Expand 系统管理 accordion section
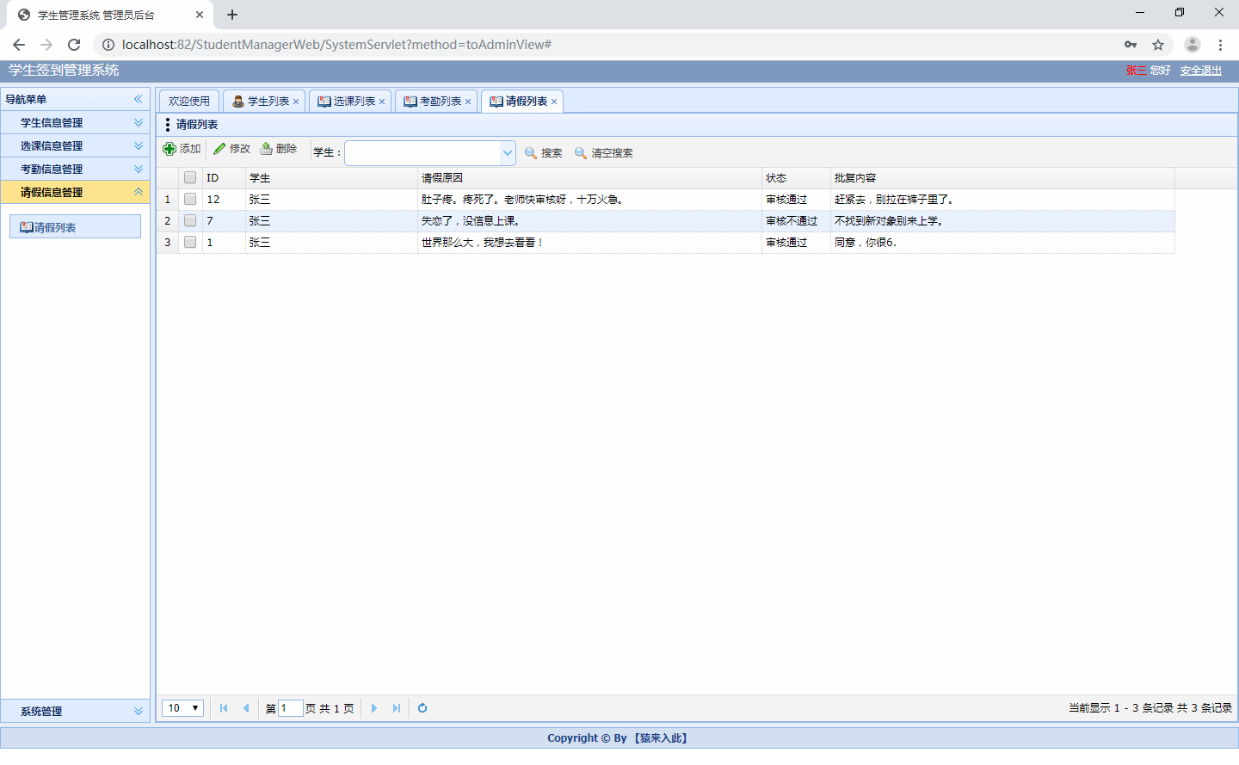The image size is (1239, 765). point(75,711)
